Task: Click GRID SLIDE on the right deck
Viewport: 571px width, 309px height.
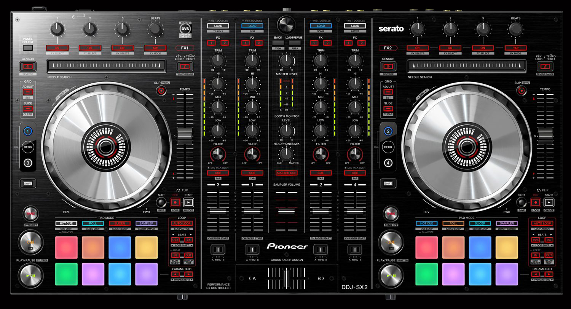Action: tap(388, 109)
